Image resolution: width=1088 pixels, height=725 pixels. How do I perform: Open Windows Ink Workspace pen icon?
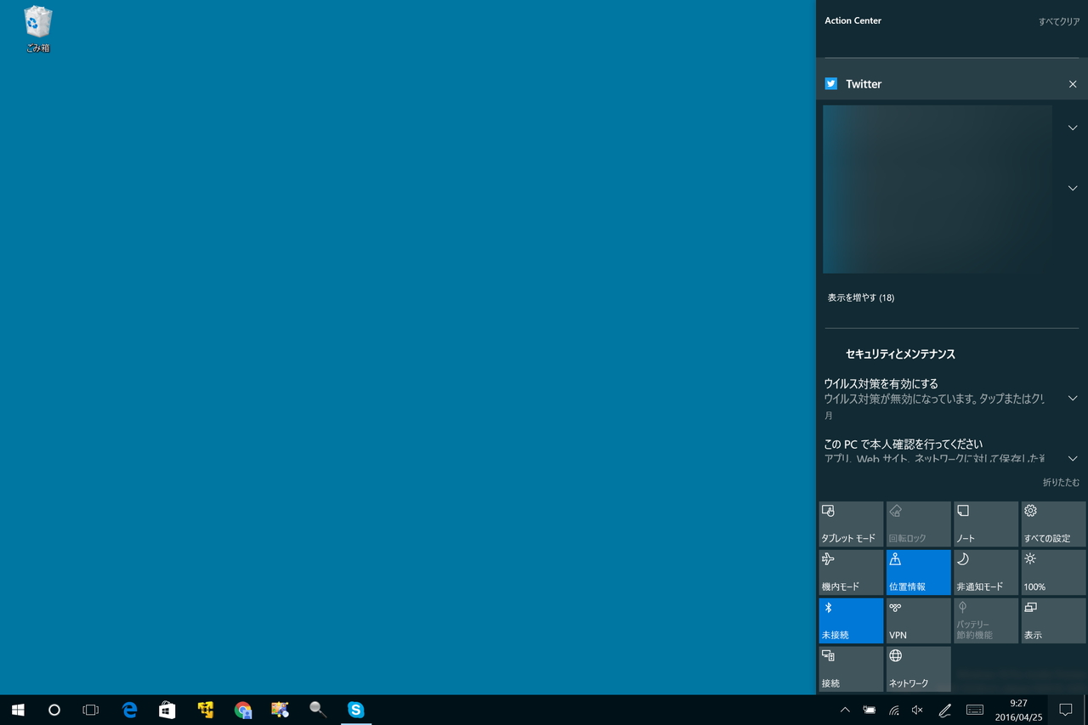coord(944,710)
